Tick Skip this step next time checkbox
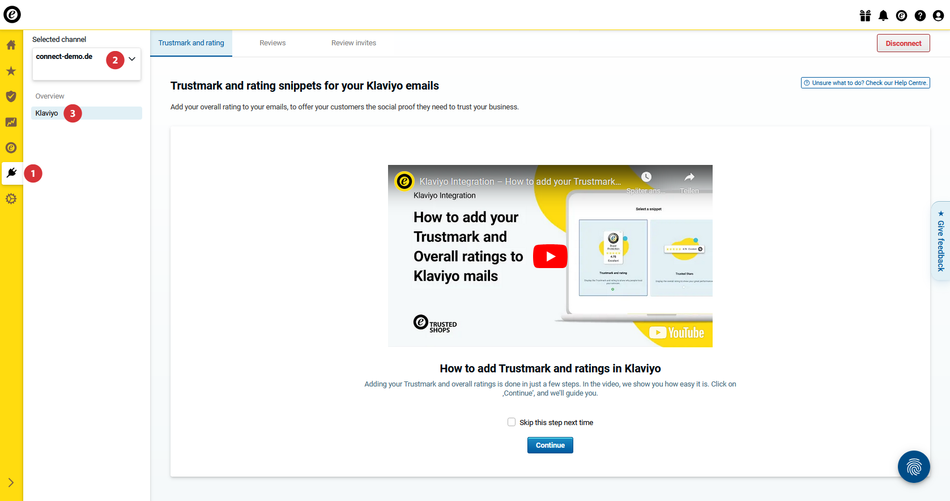The image size is (950, 501). (512, 422)
